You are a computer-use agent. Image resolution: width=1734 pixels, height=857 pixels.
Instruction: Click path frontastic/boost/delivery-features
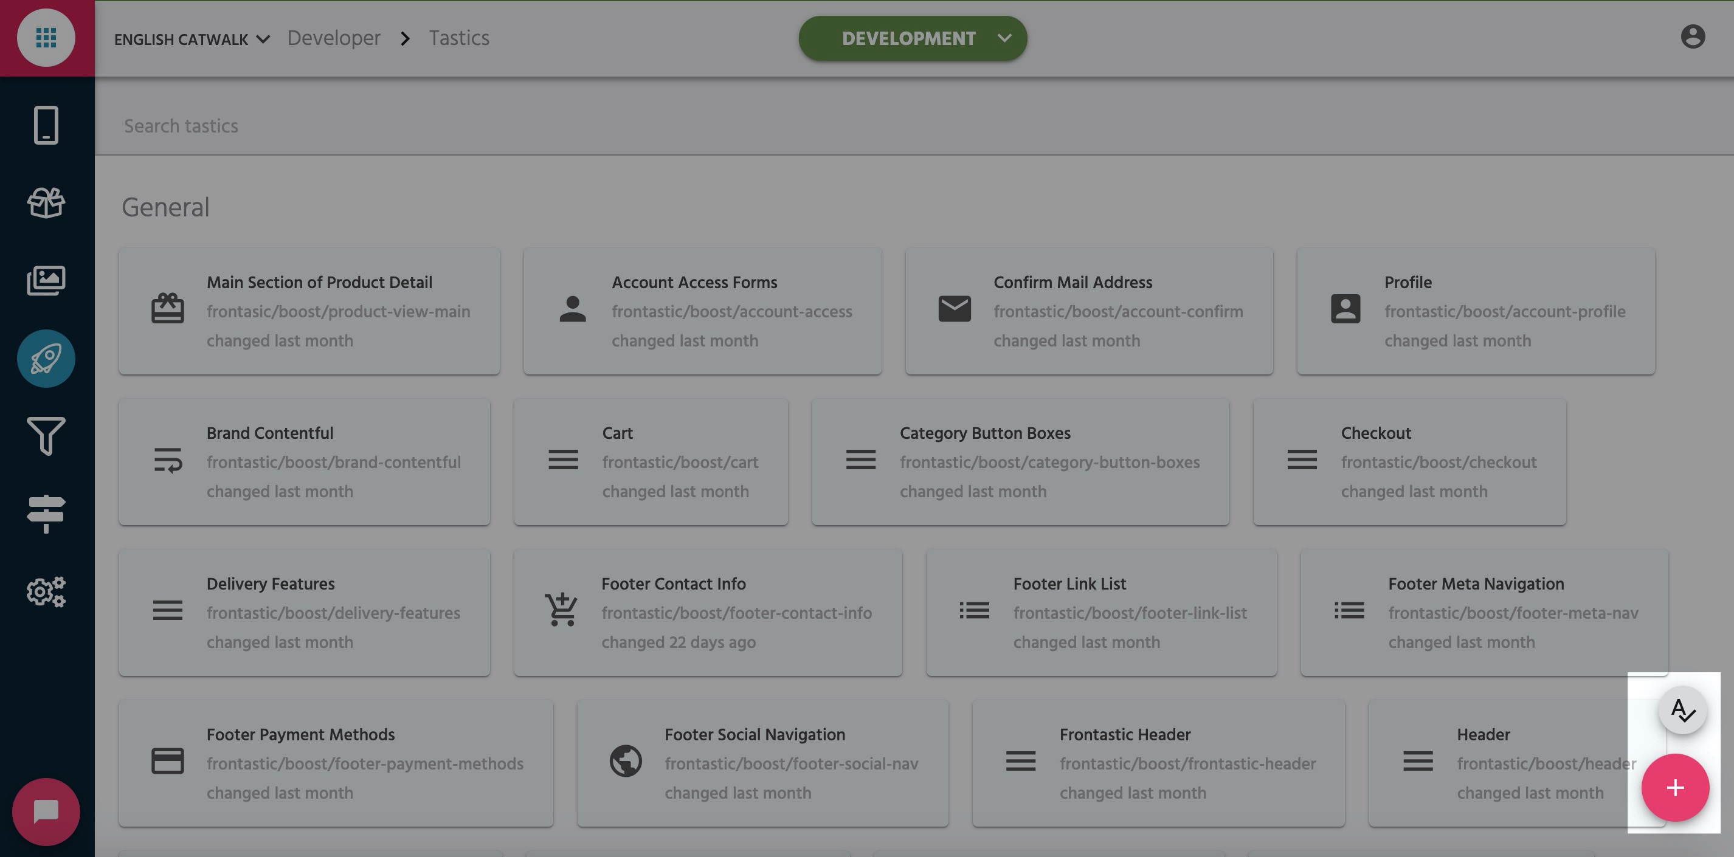pyautogui.click(x=333, y=613)
